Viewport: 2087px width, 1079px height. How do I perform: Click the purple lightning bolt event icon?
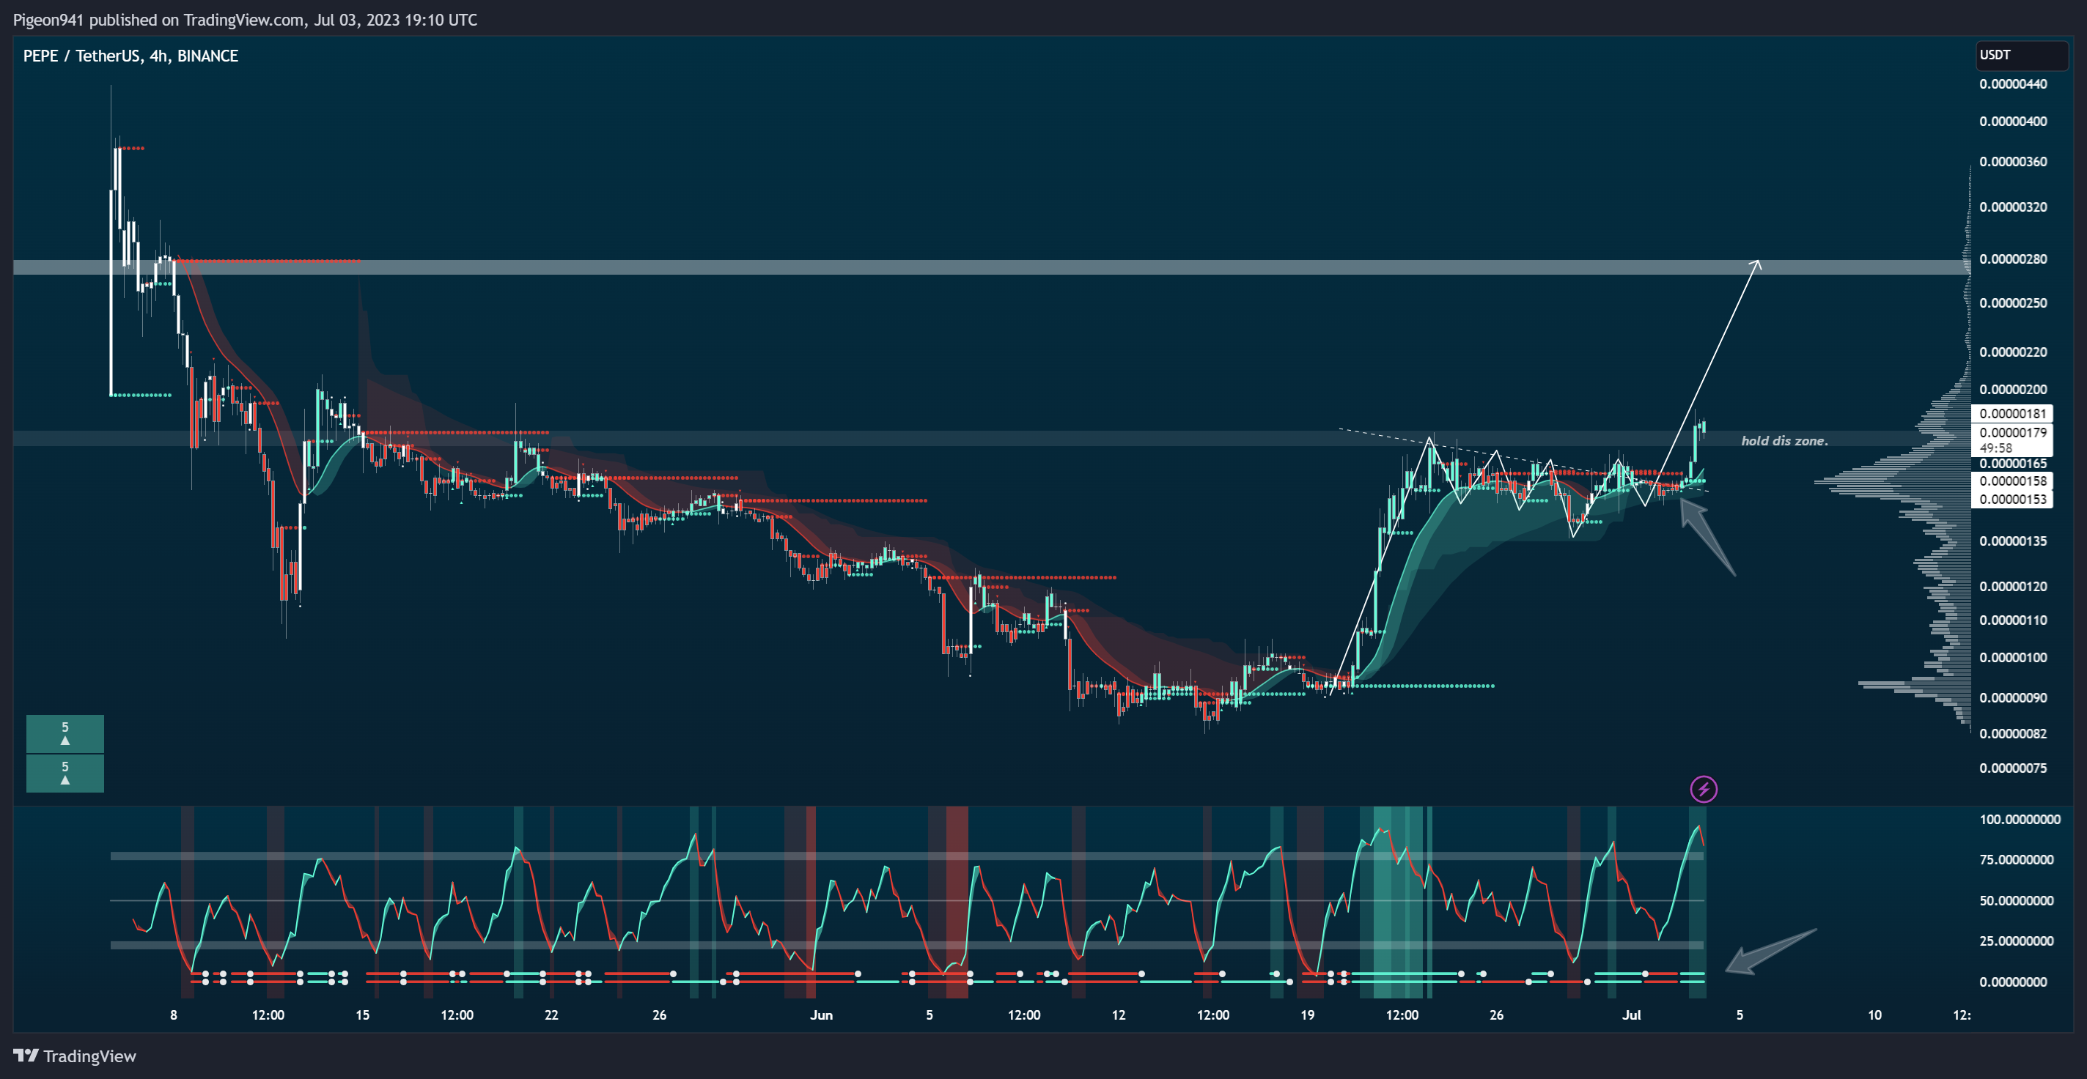(1703, 788)
